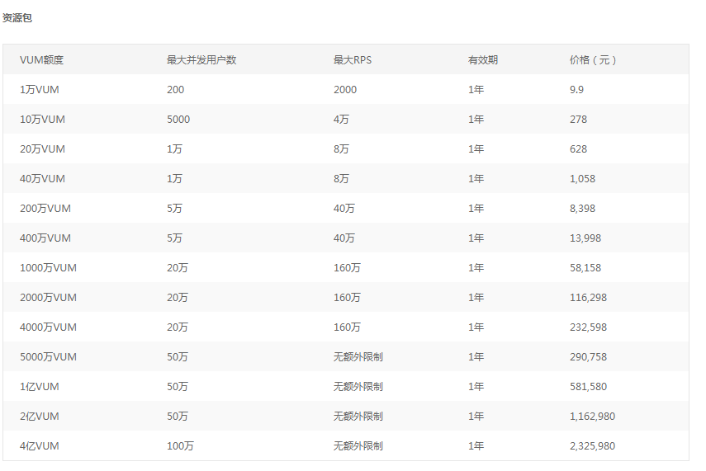706x471 pixels.
Task: Click the 最大并发用户数 column header
Action: (x=201, y=60)
